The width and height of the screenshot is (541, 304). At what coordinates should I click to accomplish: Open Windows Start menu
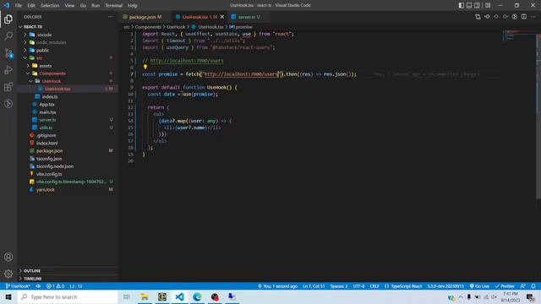coord(8,296)
